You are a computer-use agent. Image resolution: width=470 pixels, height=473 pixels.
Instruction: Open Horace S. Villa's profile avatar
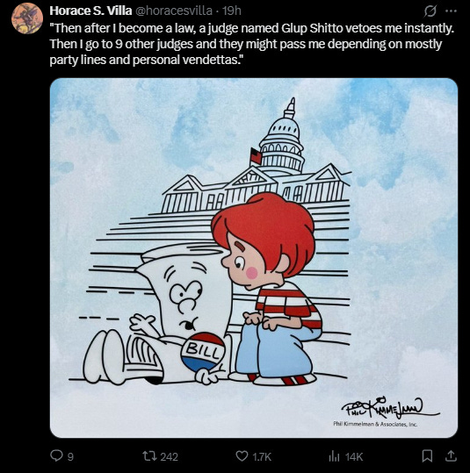tap(27, 18)
